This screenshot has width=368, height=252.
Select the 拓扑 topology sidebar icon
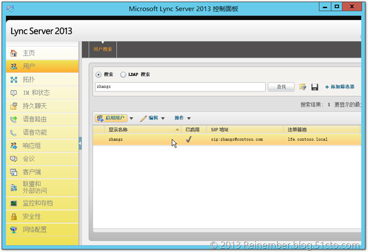(x=13, y=79)
